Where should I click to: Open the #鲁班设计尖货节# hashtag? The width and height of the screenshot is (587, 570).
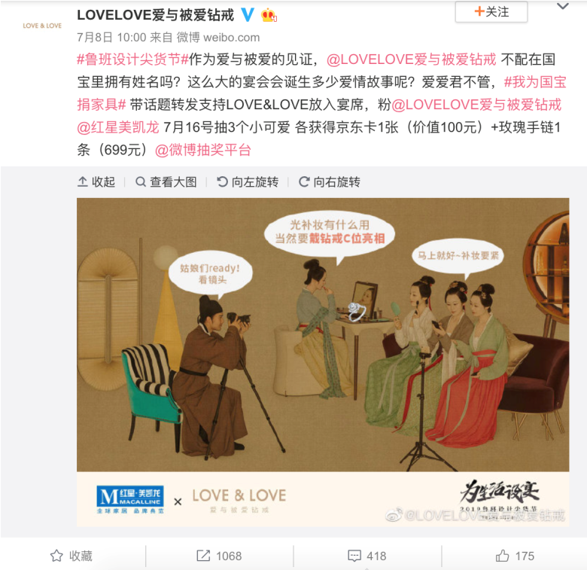tap(132, 59)
